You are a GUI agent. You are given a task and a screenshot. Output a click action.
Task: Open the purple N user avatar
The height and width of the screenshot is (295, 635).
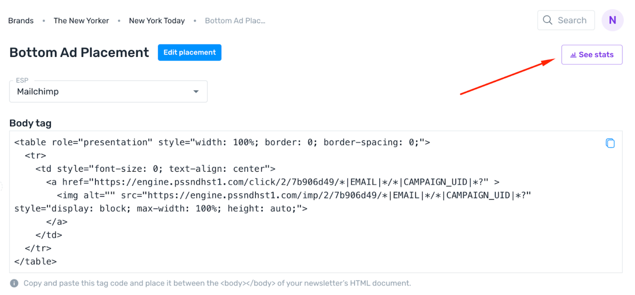coord(612,20)
